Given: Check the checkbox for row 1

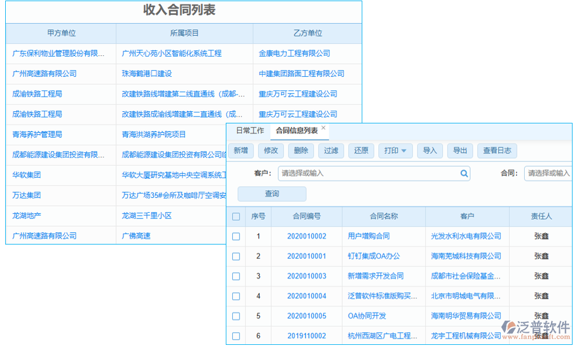Looking at the screenshot, I should click(236, 236).
